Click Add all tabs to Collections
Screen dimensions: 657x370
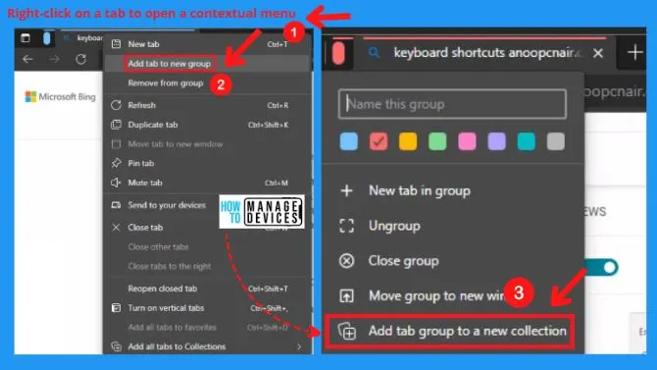click(177, 346)
